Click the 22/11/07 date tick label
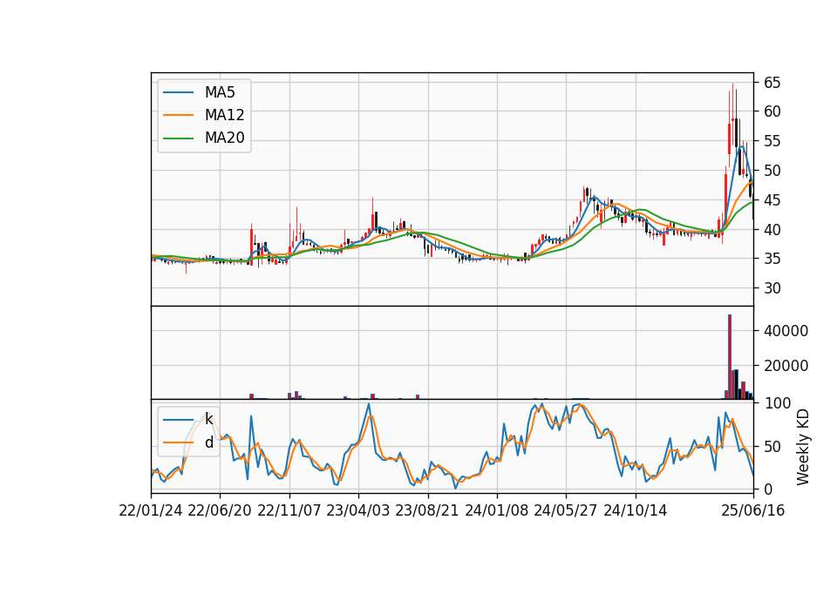This screenshot has height=601, width=837. coord(289,511)
